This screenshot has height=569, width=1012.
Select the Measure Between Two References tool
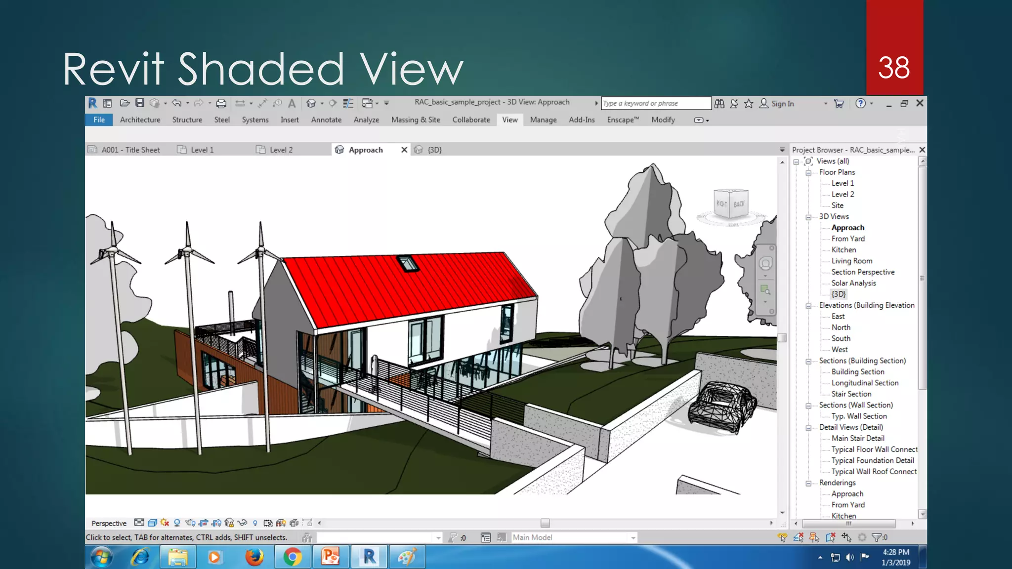pos(240,103)
